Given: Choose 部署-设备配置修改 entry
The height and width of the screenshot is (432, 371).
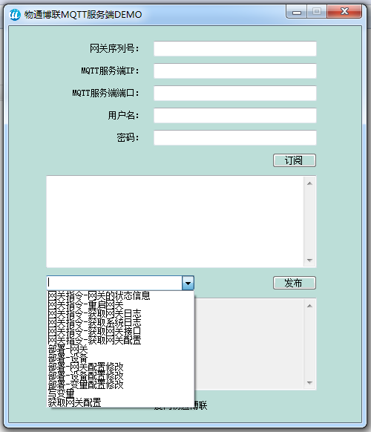Looking at the screenshot, I should tap(120, 376).
